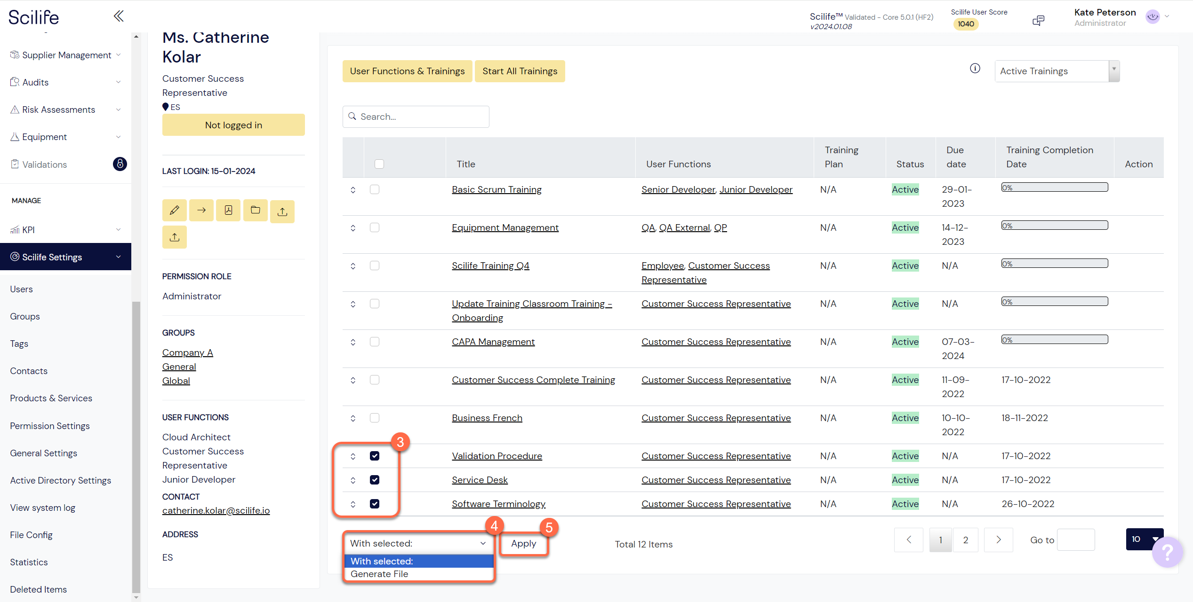This screenshot has width=1193, height=602.
Task: Open View system log in the sidebar
Action: 43,508
